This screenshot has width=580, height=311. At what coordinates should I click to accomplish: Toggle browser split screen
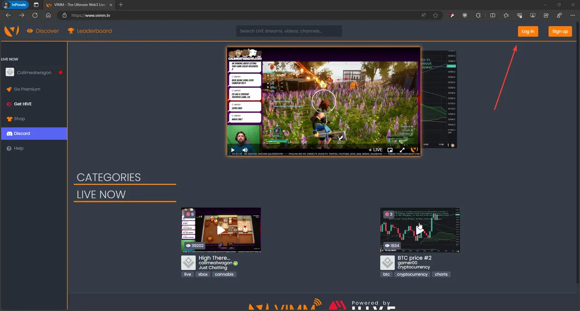493,15
